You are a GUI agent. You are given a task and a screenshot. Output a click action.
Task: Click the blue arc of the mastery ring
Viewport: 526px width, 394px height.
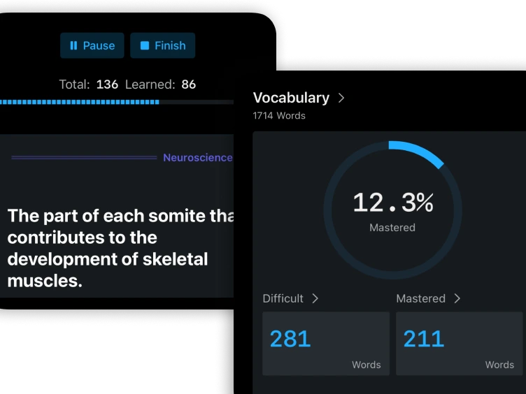(x=420, y=152)
